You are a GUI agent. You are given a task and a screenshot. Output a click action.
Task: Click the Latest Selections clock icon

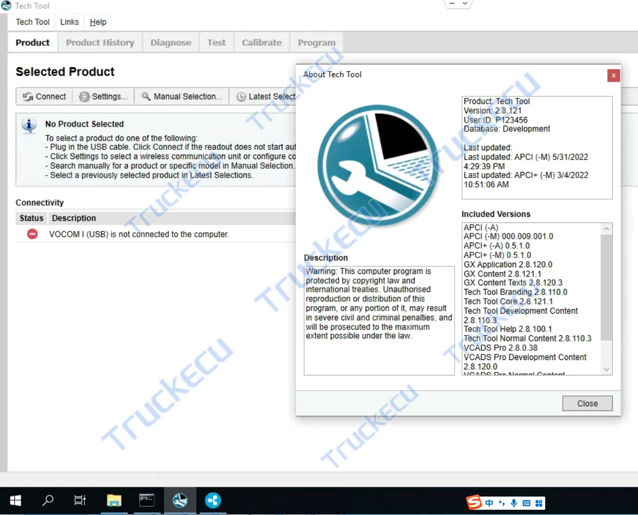coord(241,96)
